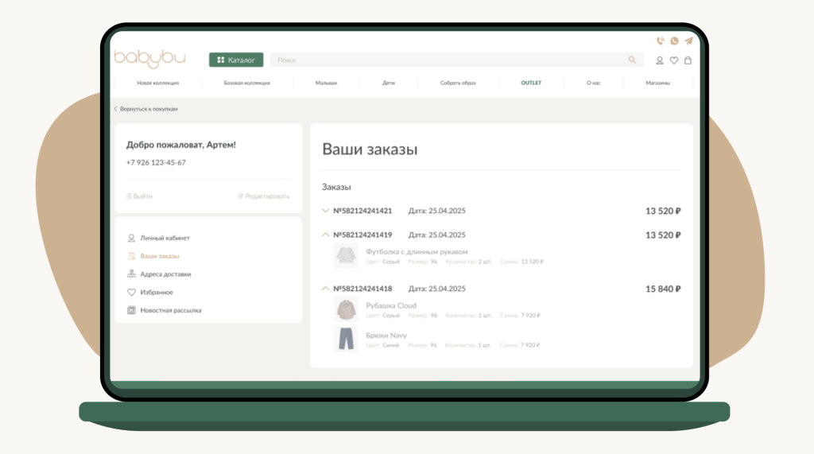Viewport: 814px width, 454px height.
Task: Click order number №582124241419
Action: coord(362,235)
